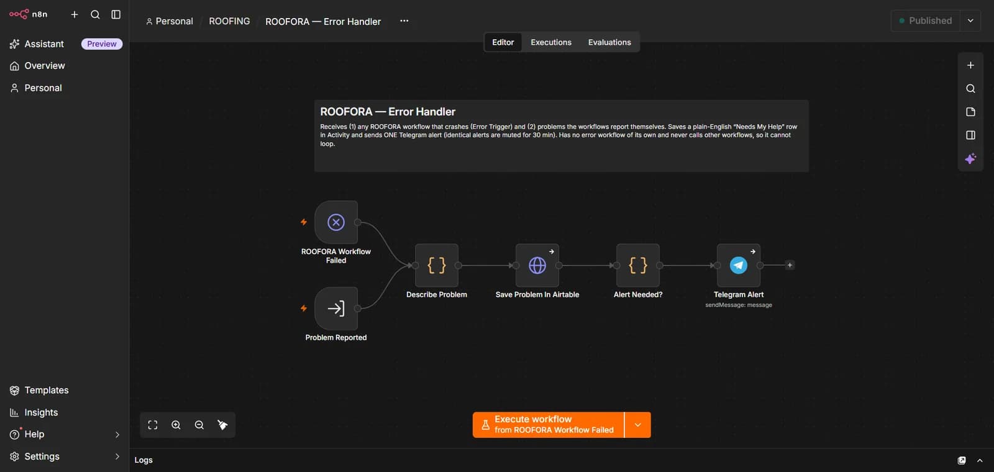Tidy up the workflow nodes
The image size is (994, 472).
point(222,425)
